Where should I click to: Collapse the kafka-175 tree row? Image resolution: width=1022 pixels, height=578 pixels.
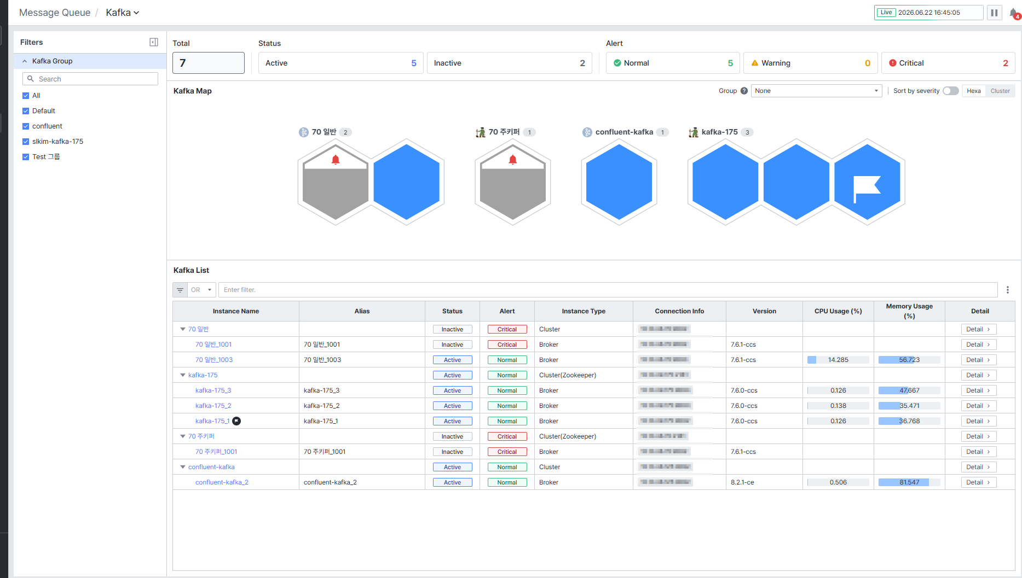click(x=183, y=375)
